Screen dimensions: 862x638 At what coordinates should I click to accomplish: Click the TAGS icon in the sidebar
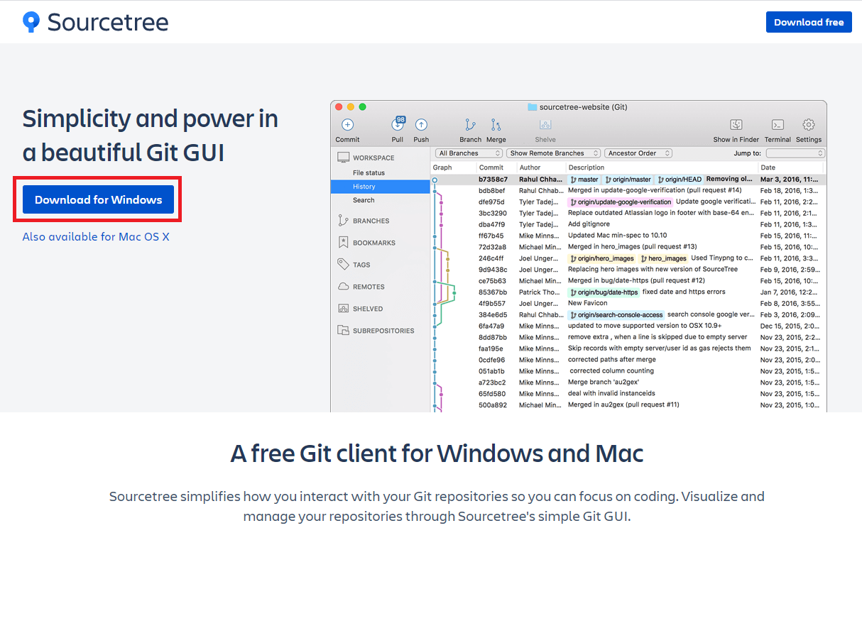tap(344, 264)
